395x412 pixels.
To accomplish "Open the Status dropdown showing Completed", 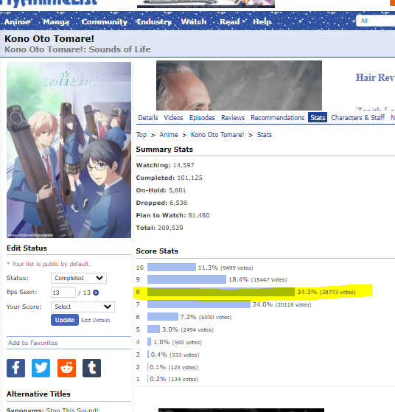I will point(79,278).
